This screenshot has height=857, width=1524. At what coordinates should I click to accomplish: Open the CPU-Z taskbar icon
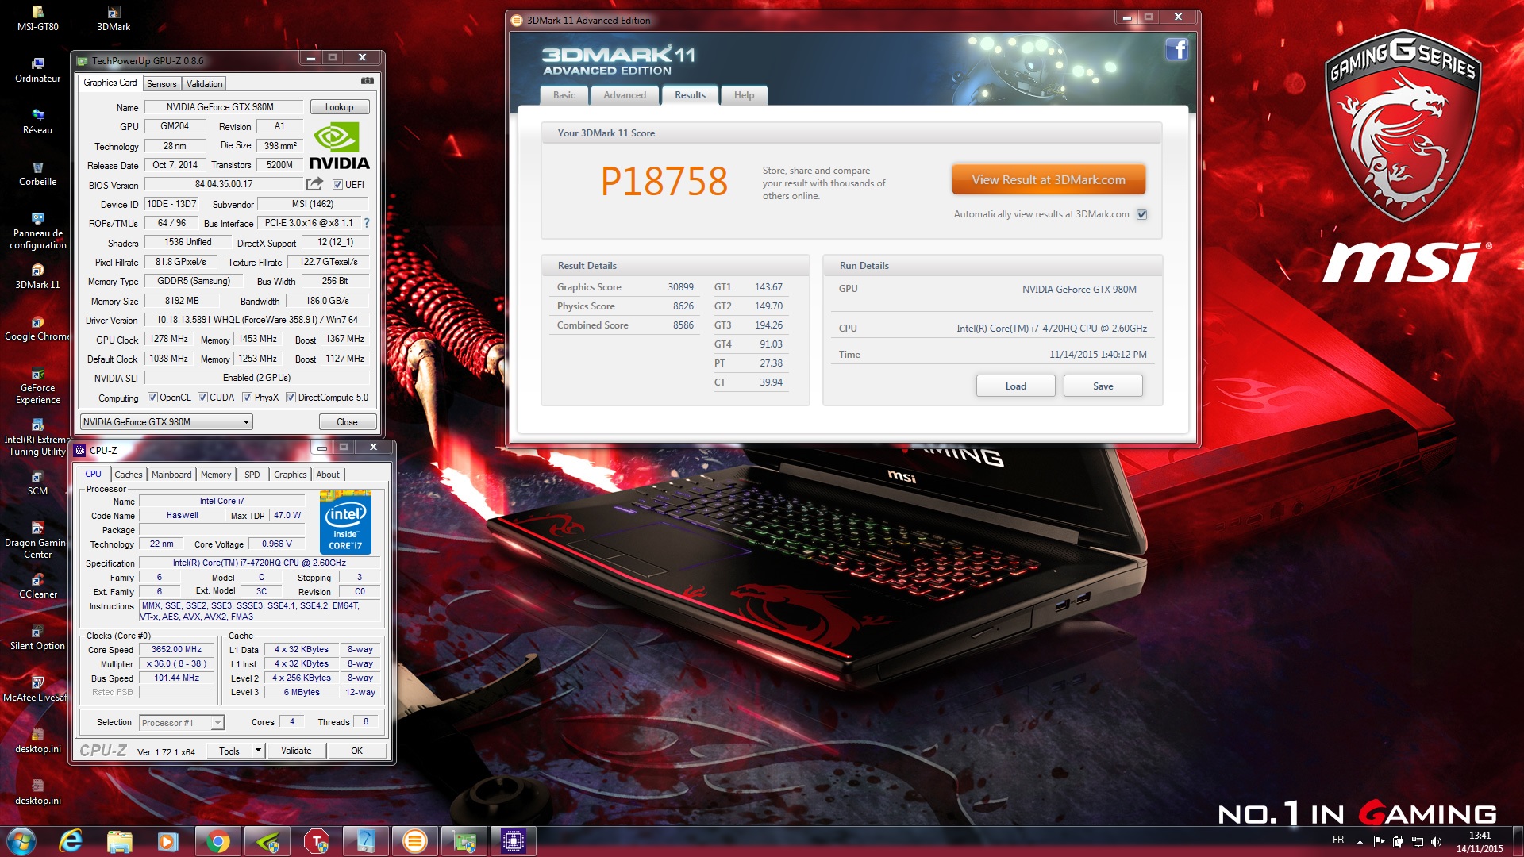coord(513,841)
